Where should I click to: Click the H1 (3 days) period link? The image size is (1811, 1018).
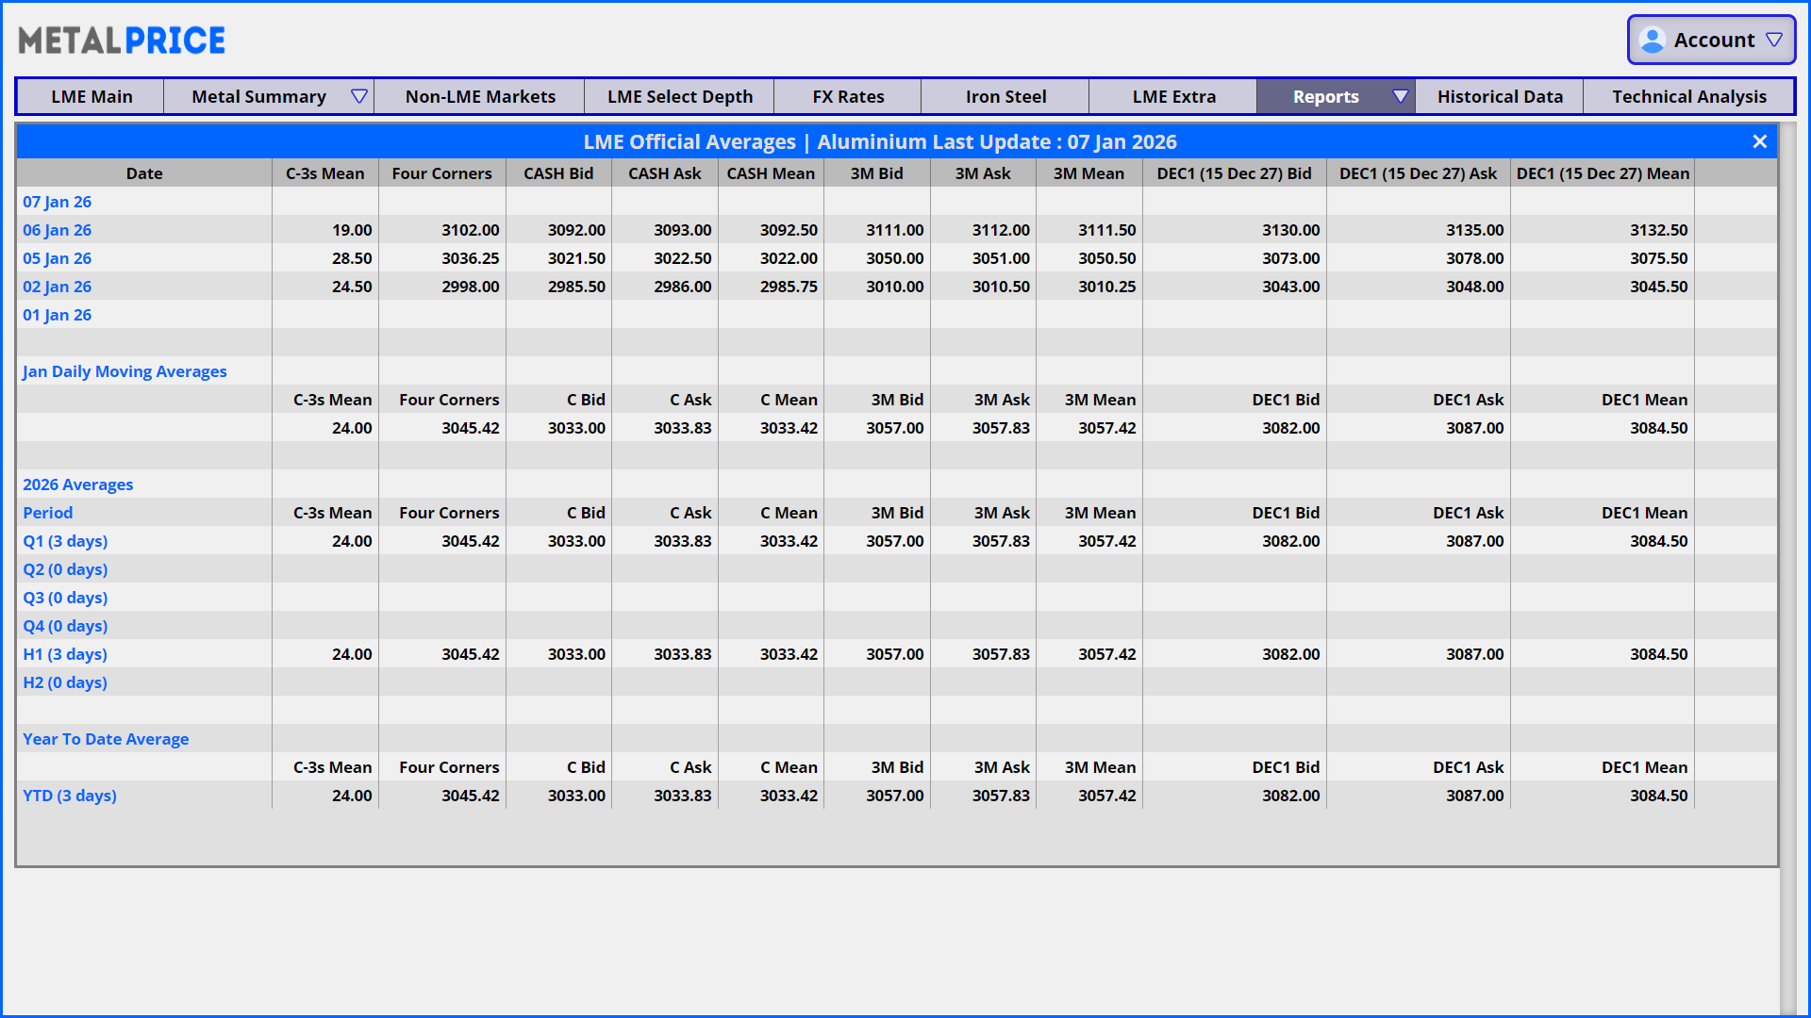pos(65,654)
